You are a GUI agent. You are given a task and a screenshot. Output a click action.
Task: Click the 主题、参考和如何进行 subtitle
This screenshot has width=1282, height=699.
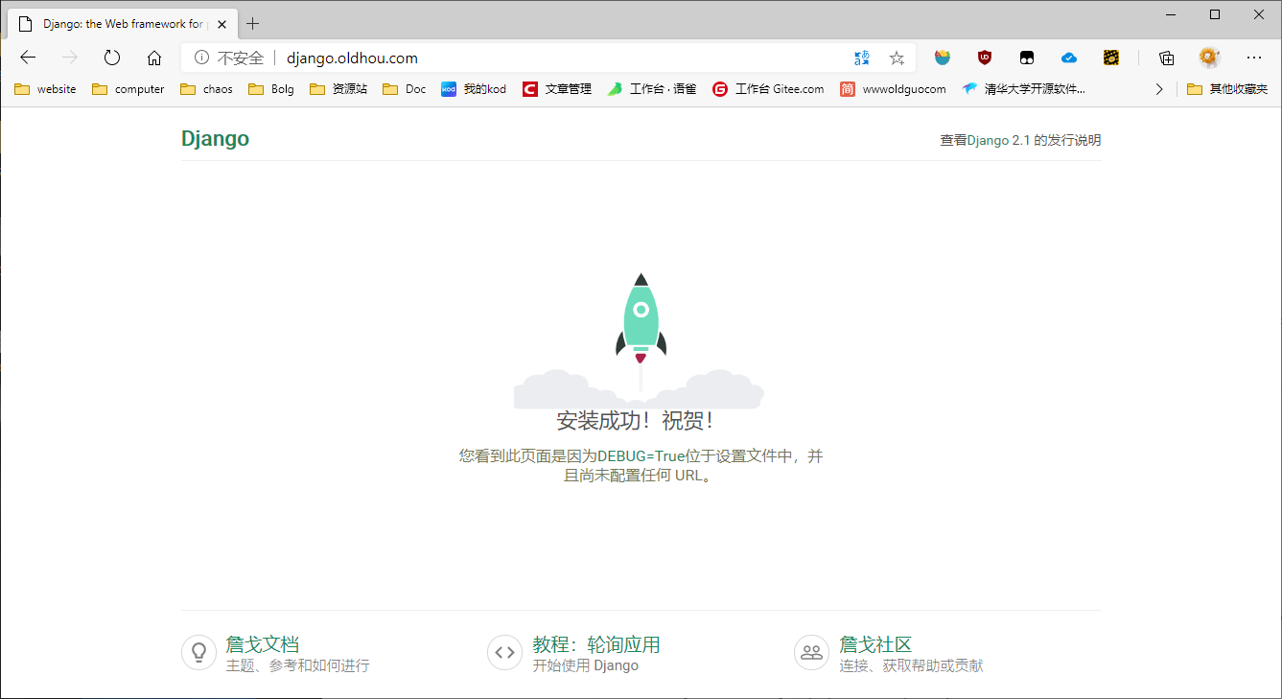point(297,665)
